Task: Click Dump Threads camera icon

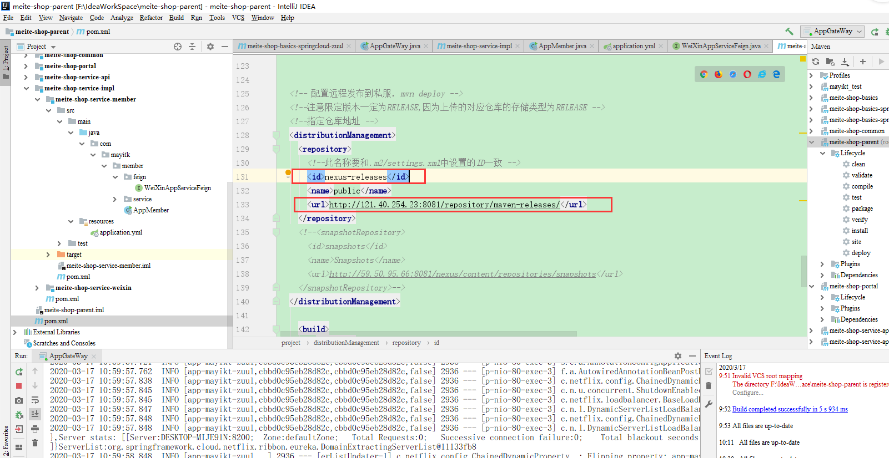Action: (x=19, y=400)
